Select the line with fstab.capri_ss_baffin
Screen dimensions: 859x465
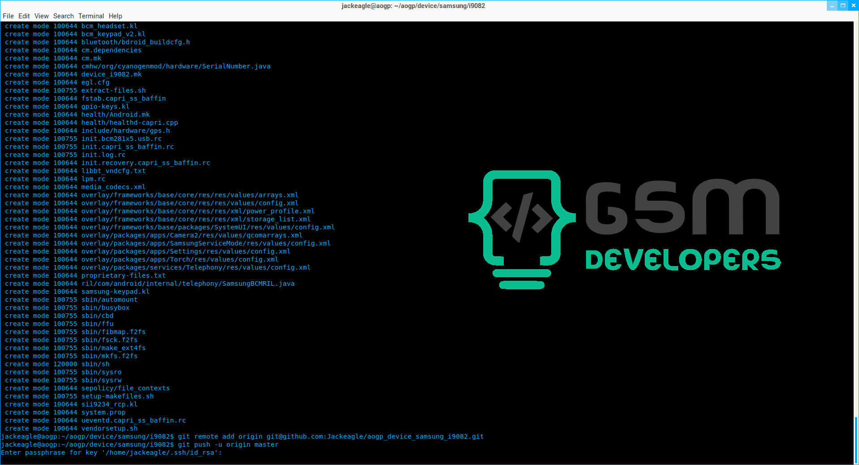pyautogui.click(x=85, y=99)
